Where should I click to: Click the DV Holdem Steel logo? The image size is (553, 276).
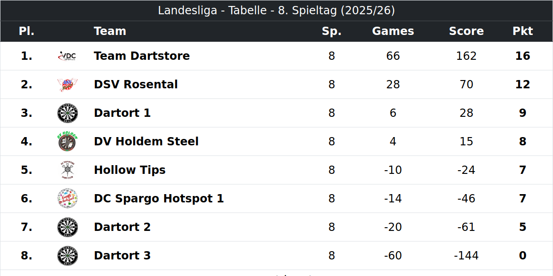click(x=67, y=142)
